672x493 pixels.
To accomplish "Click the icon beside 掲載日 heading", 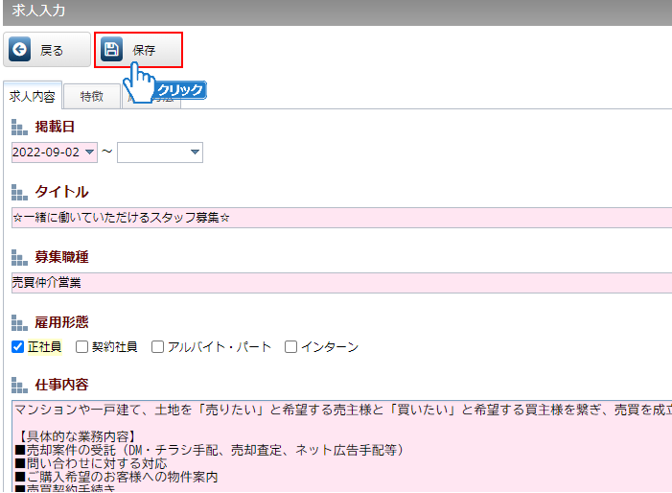I will 20,127.
